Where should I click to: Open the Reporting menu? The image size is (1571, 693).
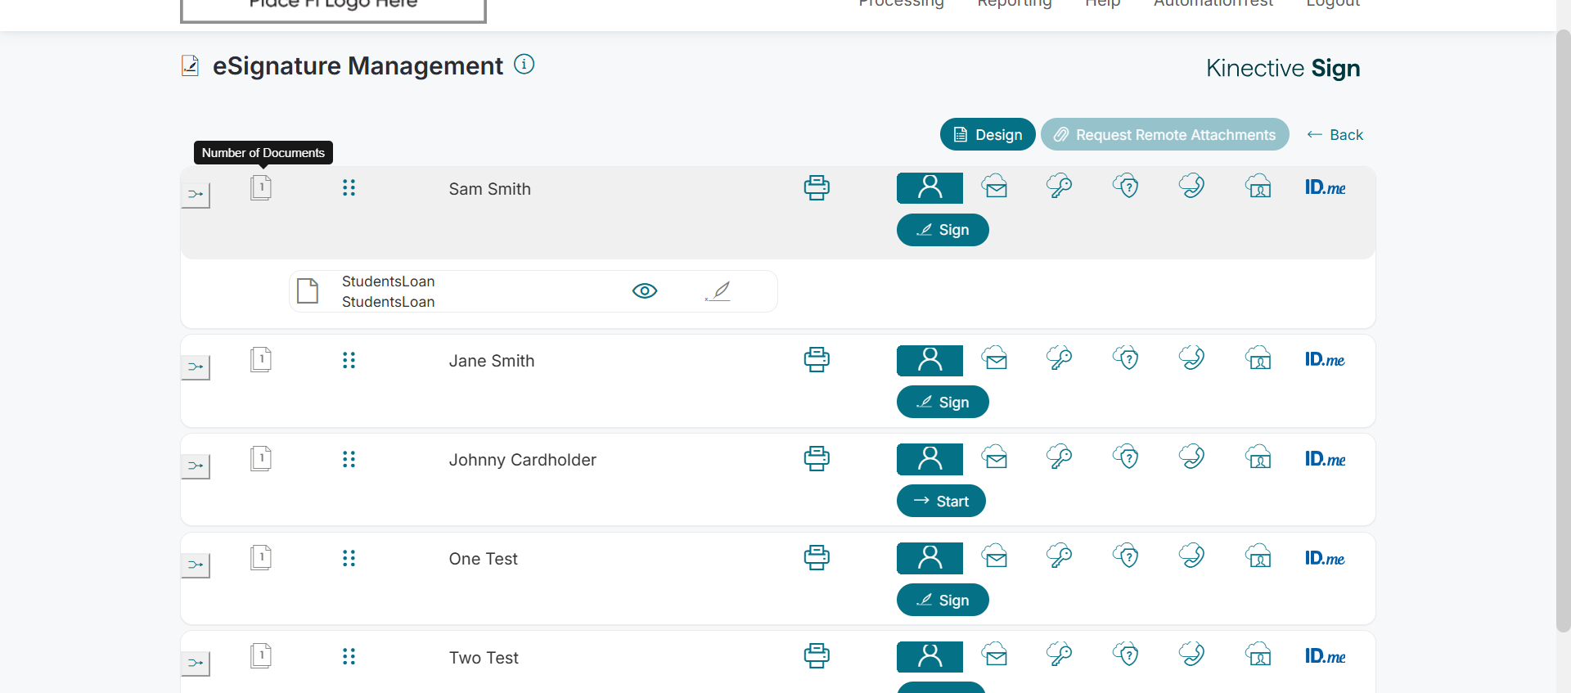tap(1015, 5)
